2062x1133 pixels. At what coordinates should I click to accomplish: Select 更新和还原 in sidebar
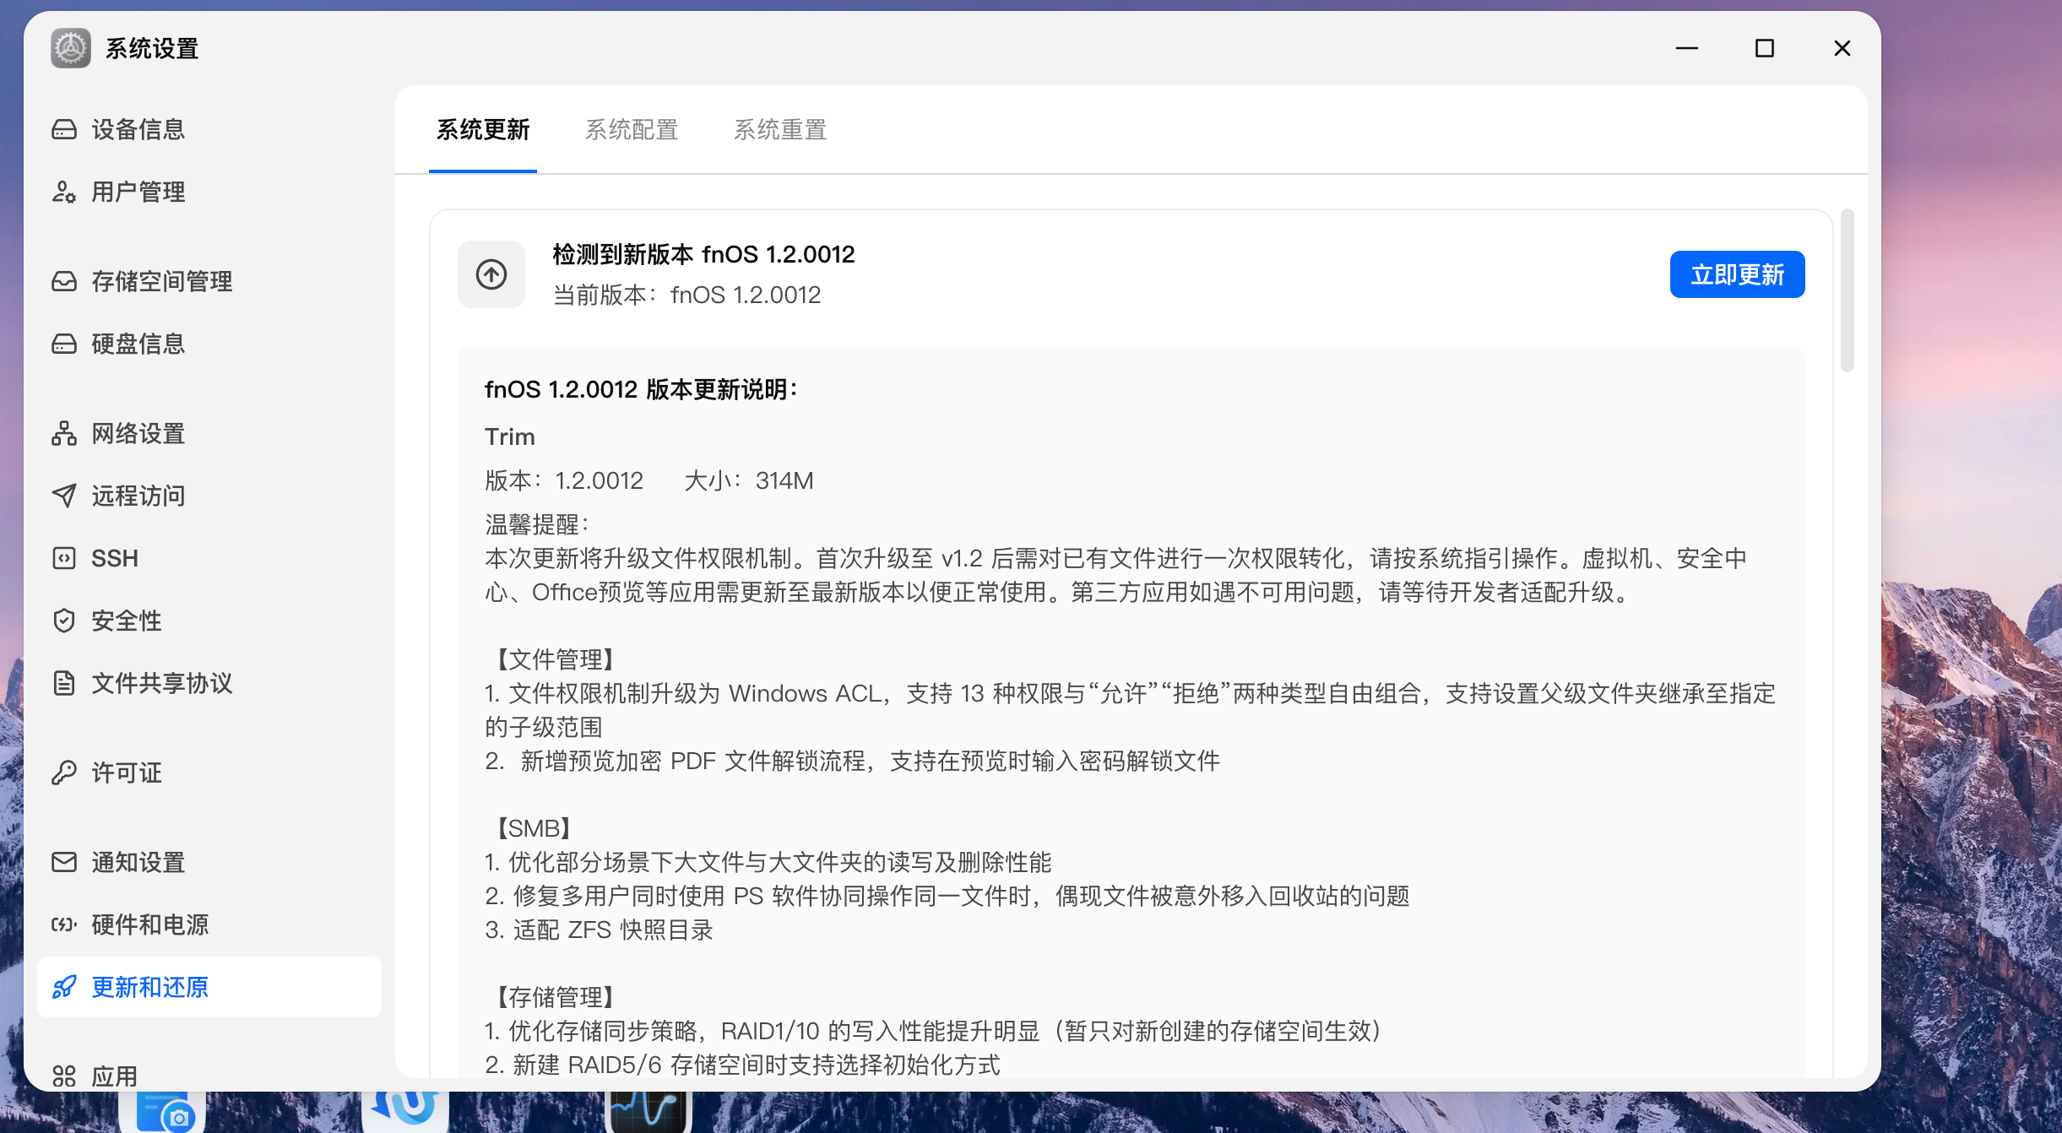point(209,987)
